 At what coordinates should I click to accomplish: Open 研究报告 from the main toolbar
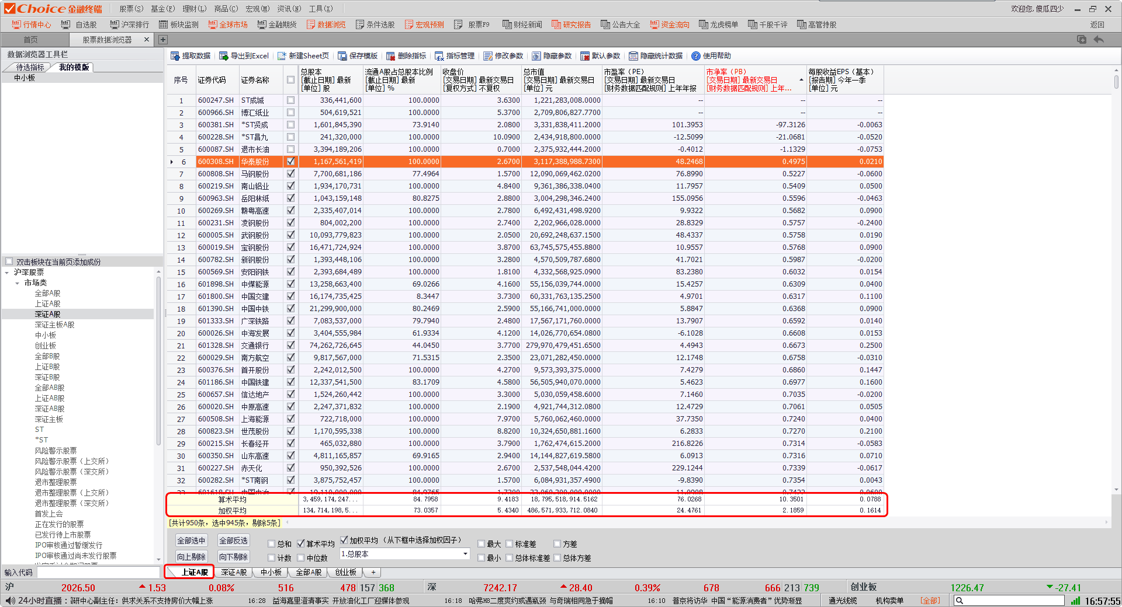pos(571,25)
